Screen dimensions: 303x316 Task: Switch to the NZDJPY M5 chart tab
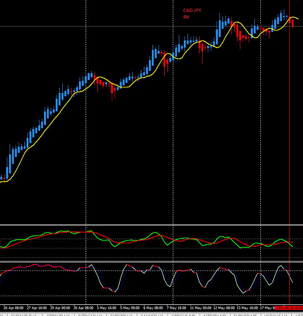(x=215, y=315)
